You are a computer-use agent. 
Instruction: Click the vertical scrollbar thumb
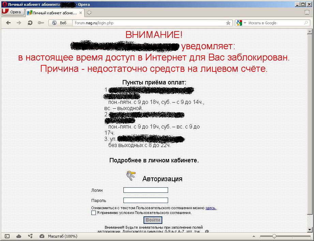[x=310, y=124]
